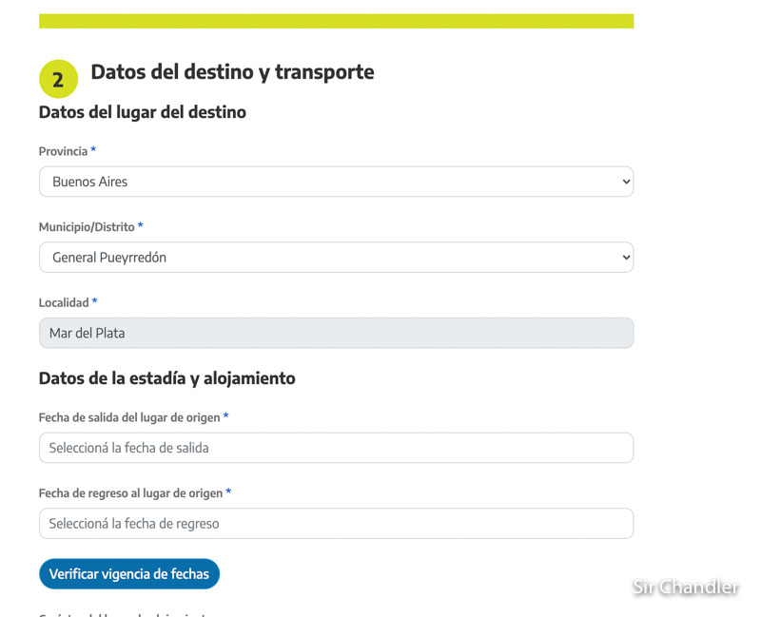
Task: Click the blue asterisk next to Provincia
Action: [x=93, y=150]
